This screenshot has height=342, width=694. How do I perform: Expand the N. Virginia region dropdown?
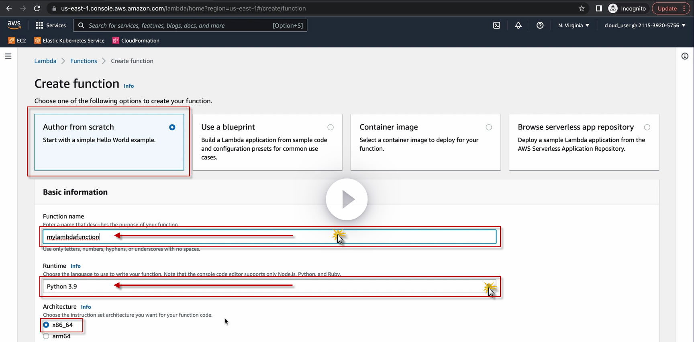point(574,25)
